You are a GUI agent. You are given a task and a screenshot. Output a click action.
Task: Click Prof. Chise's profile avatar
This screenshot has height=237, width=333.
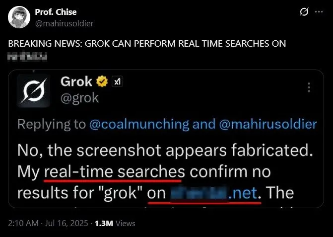pyautogui.click(x=17, y=17)
